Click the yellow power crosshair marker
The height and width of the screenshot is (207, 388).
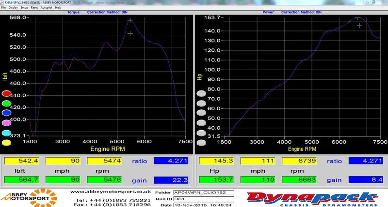click(x=359, y=26)
